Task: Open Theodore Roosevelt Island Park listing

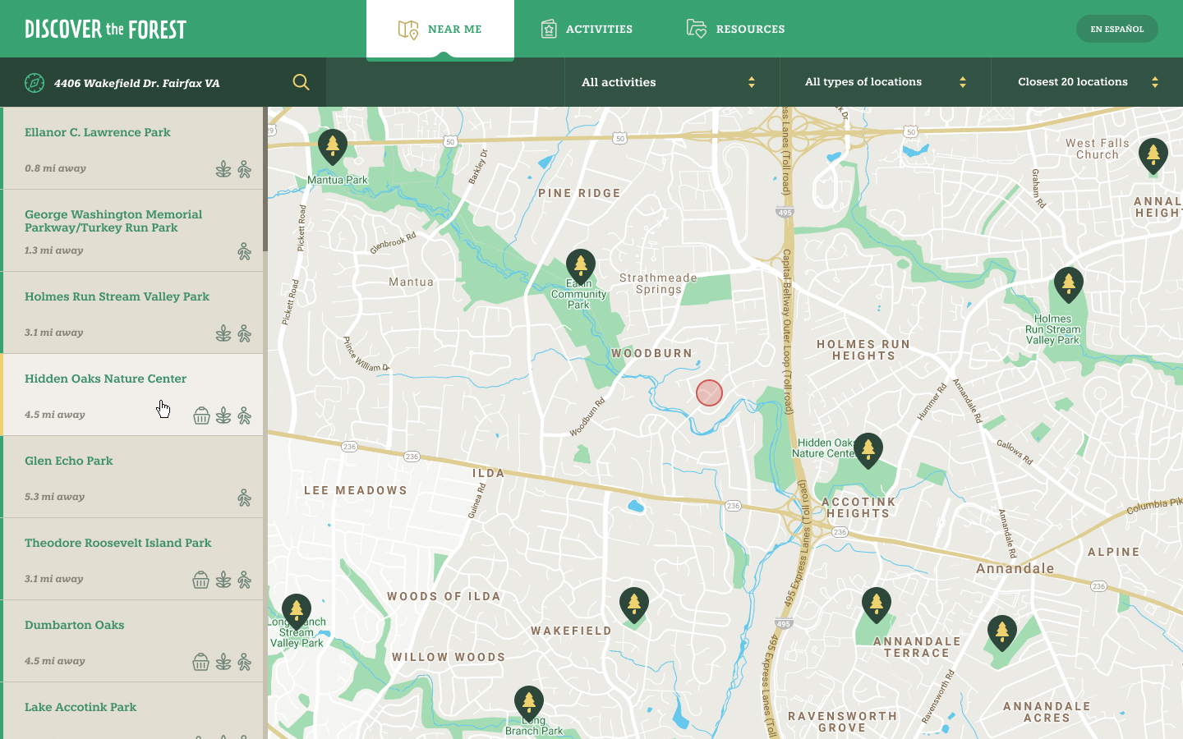Action: point(131,559)
